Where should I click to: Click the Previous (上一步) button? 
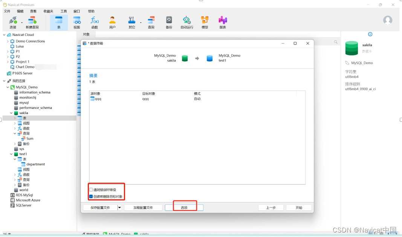point(271,208)
